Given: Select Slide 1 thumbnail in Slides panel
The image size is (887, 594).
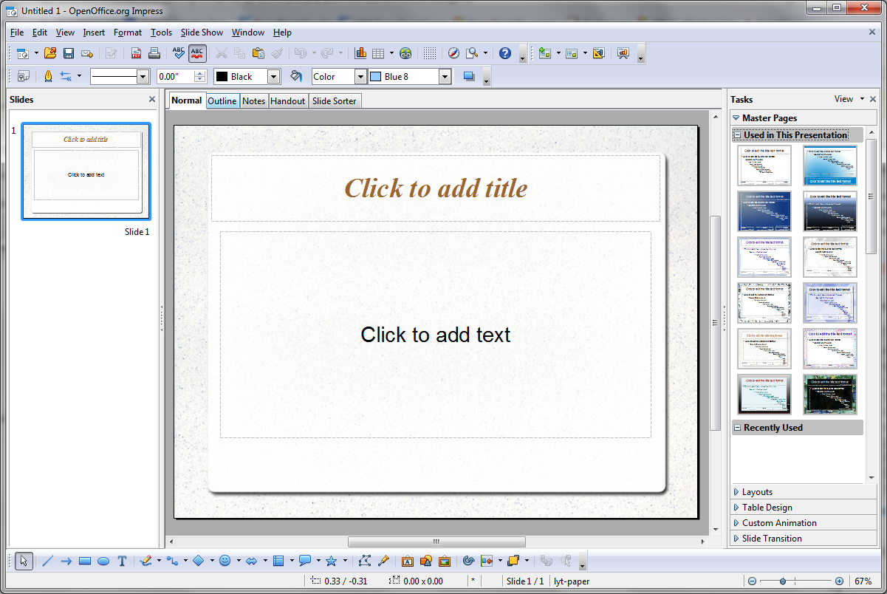Looking at the screenshot, I should [86, 171].
